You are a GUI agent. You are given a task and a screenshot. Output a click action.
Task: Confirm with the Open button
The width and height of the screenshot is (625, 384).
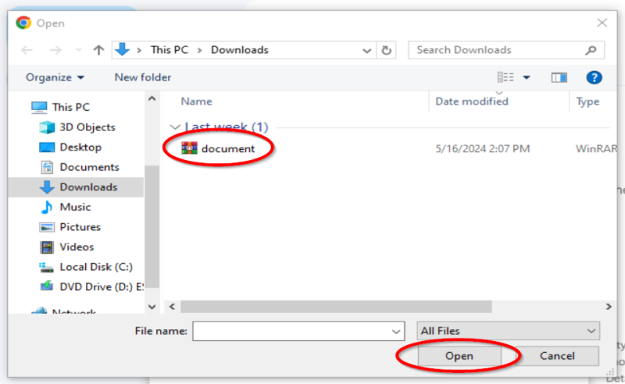[459, 355]
